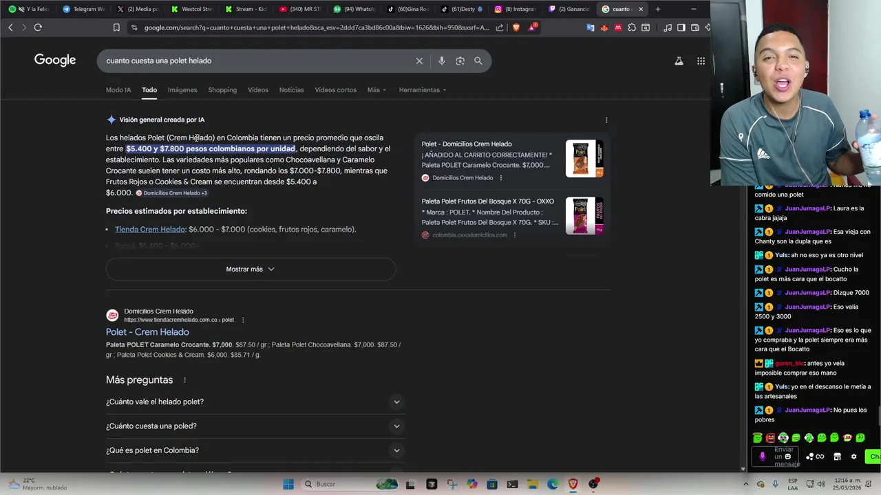Click the Polet caramelo product thumbnail
The height and width of the screenshot is (495, 881).
(584, 159)
